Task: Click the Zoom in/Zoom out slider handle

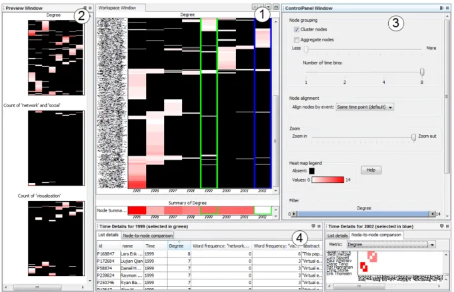Action: [414, 137]
